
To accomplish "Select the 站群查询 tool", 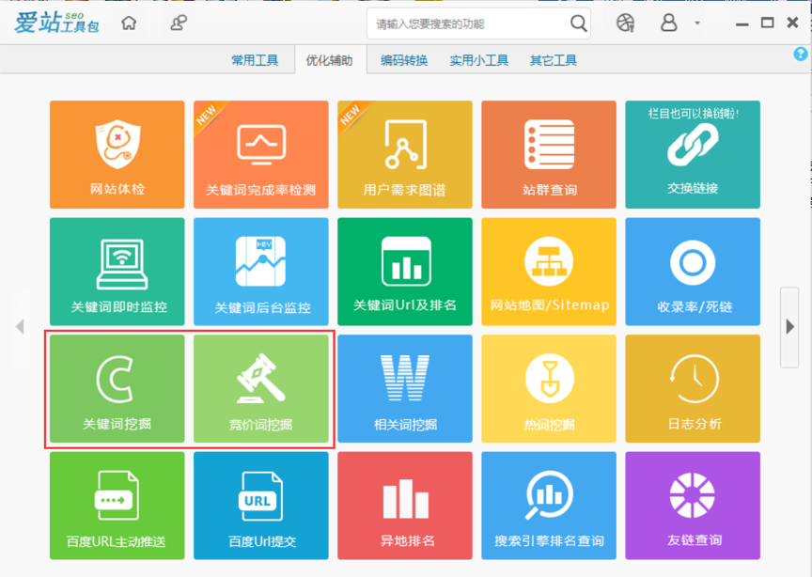I will (549, 154).
